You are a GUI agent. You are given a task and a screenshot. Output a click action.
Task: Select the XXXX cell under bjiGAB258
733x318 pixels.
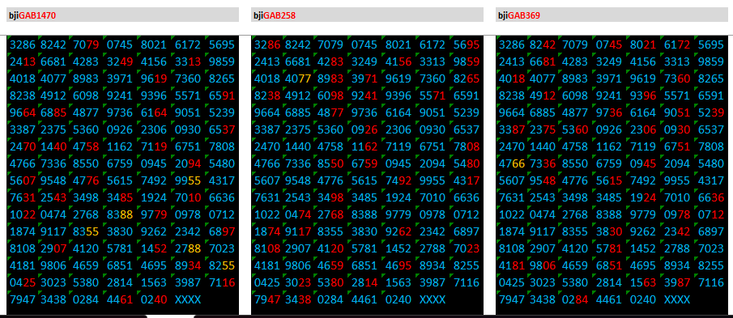[433, 299]
